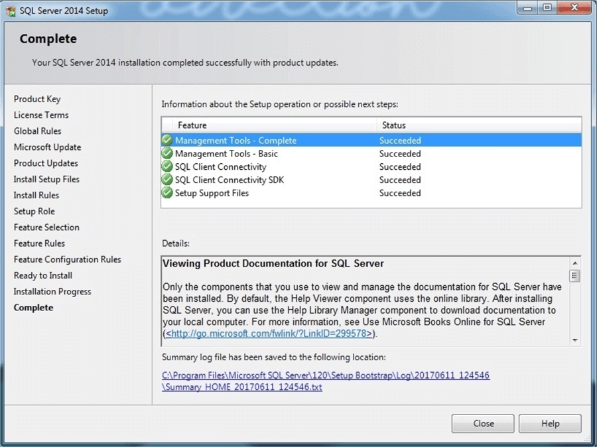The image size is (597, 447).
Task: Close the setup wizard with Close button
Action: click(x=483, y=423)
